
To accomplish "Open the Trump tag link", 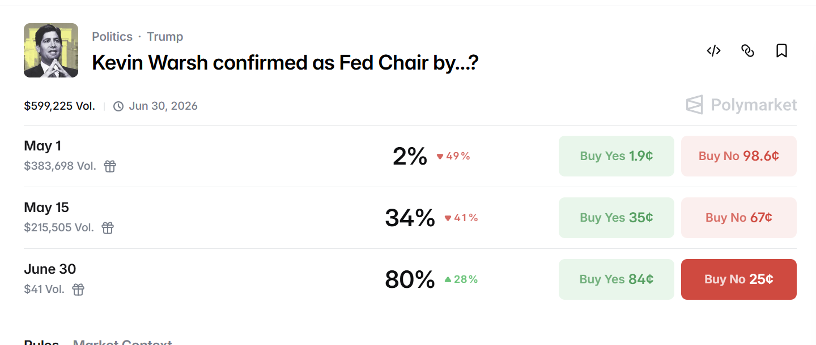I will [165, 37].
